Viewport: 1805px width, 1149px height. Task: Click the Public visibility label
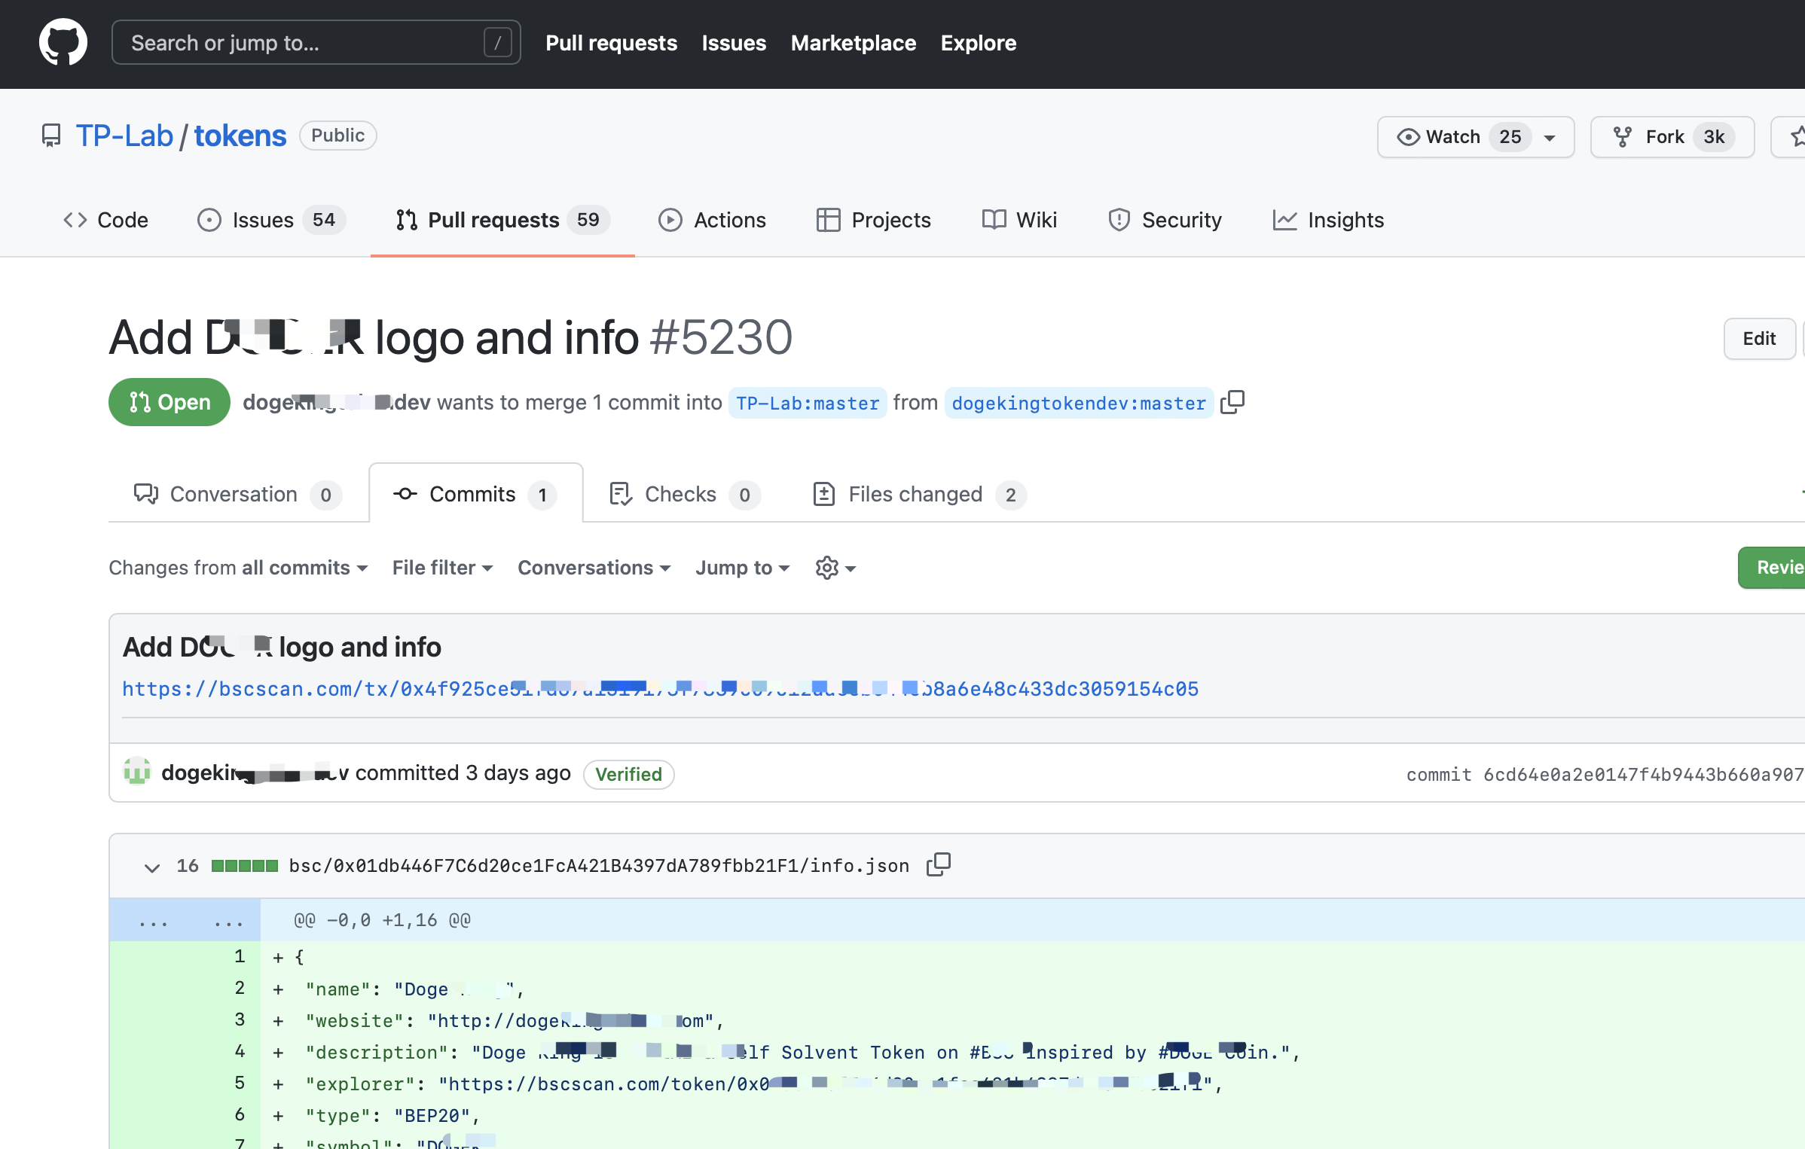pos(337,136)
